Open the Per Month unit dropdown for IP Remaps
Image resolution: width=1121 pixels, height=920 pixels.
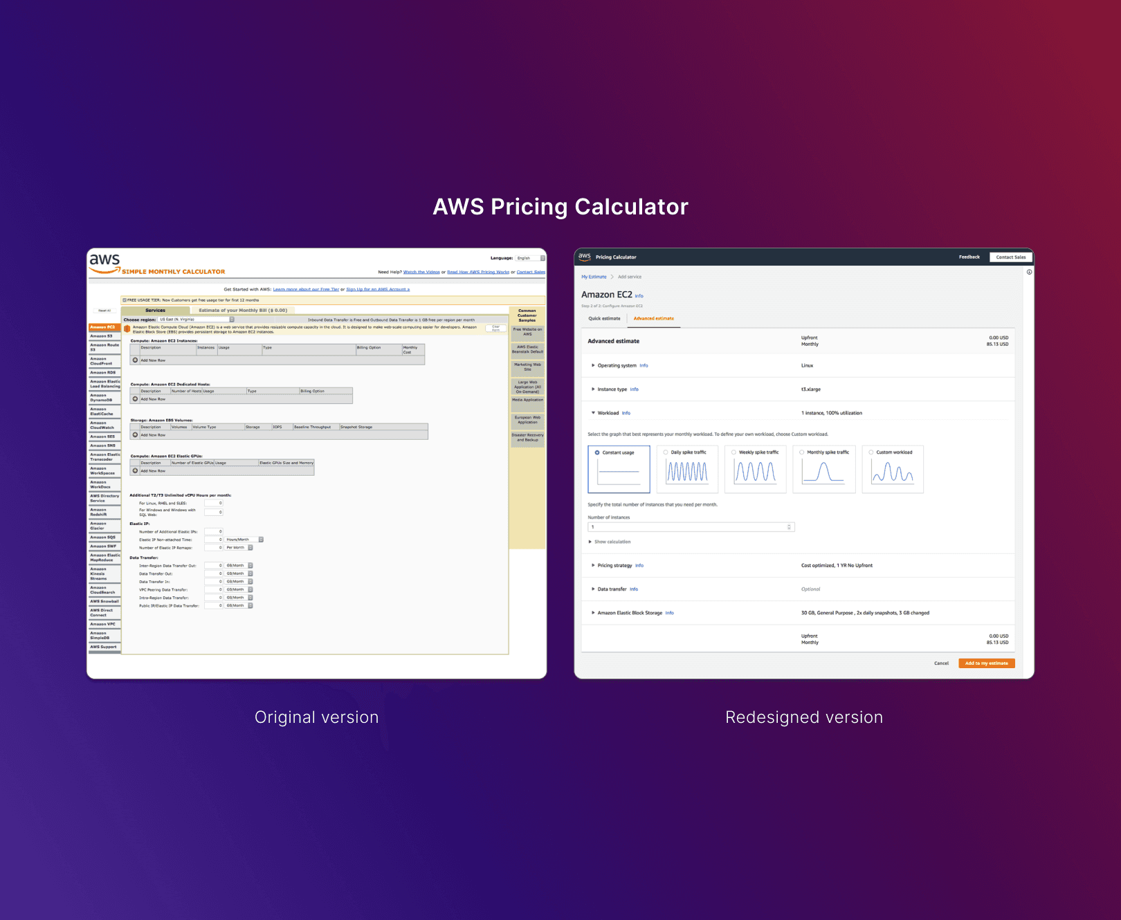239,548
